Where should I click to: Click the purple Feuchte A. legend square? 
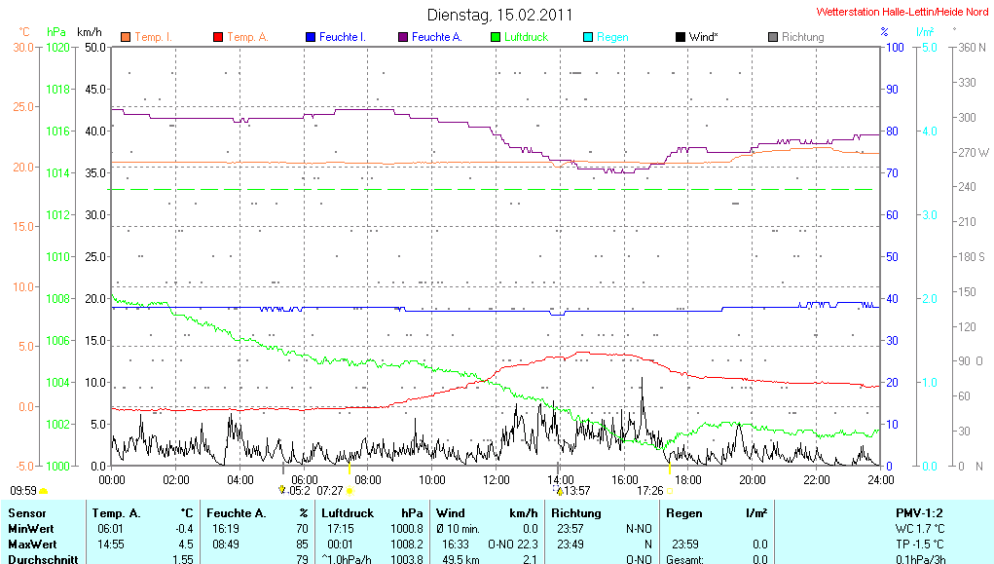click(x=403, y=37)
